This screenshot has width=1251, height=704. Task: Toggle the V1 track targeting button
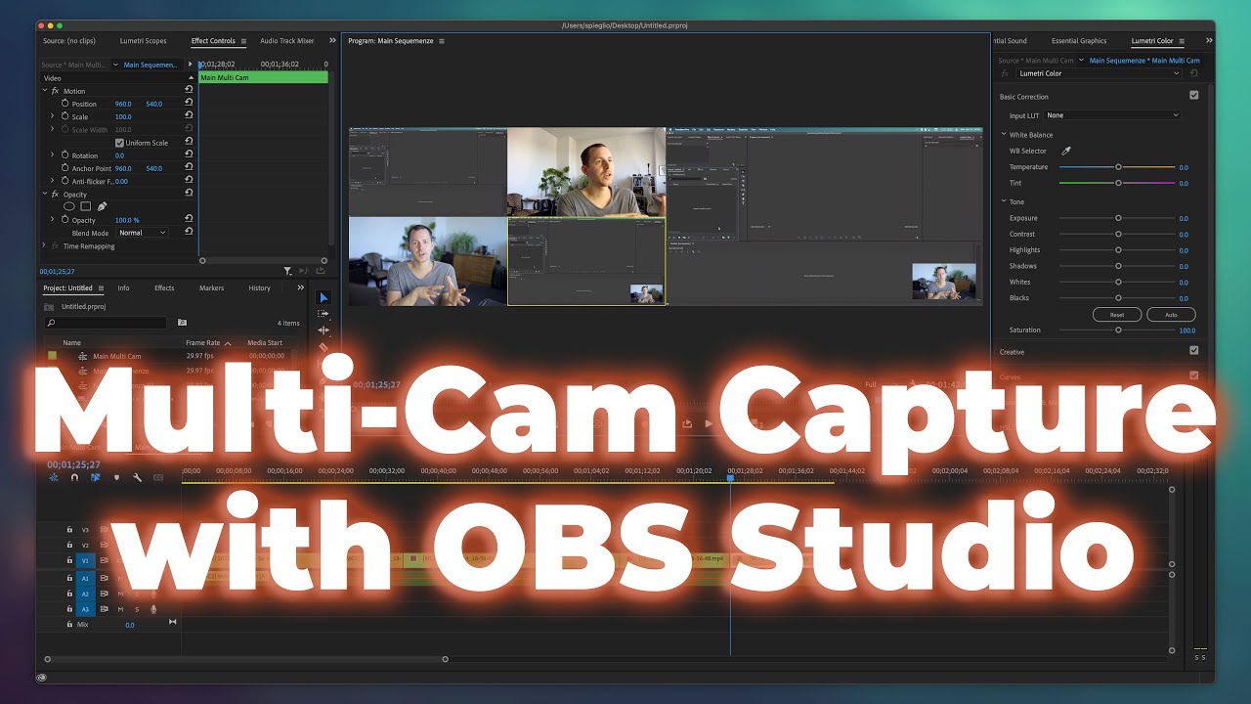pos(85,561)
